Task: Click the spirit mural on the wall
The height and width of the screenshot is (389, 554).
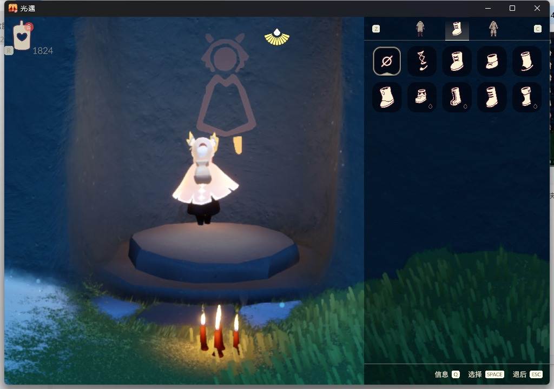Action: tap(226, 93)
